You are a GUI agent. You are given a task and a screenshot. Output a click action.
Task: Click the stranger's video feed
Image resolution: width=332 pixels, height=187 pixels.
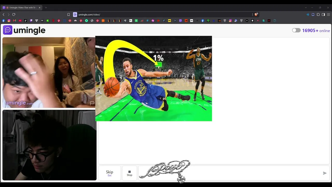(49, 72)
